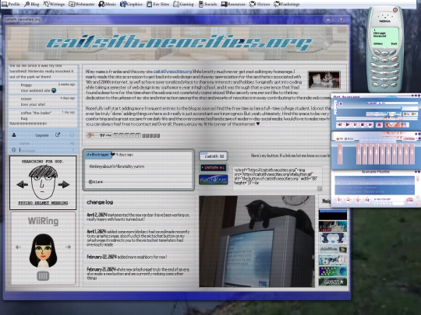Open the Gaming navbar item
The height and width of the screenshot is (315, 421).
(x=183, y=4)
